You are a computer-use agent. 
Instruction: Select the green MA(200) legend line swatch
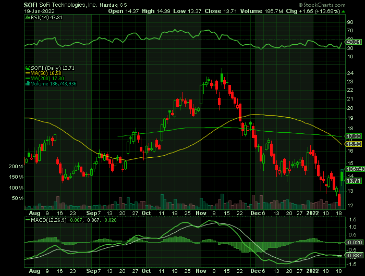coord(28,79)
